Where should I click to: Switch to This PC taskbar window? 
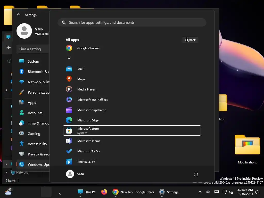[87, 192]
